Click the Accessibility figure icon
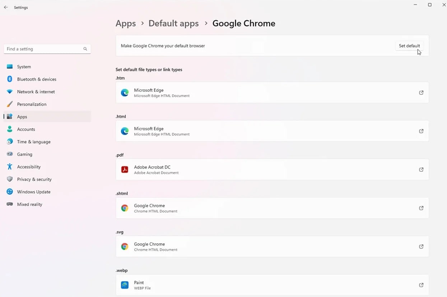 (x=10, y=167)
